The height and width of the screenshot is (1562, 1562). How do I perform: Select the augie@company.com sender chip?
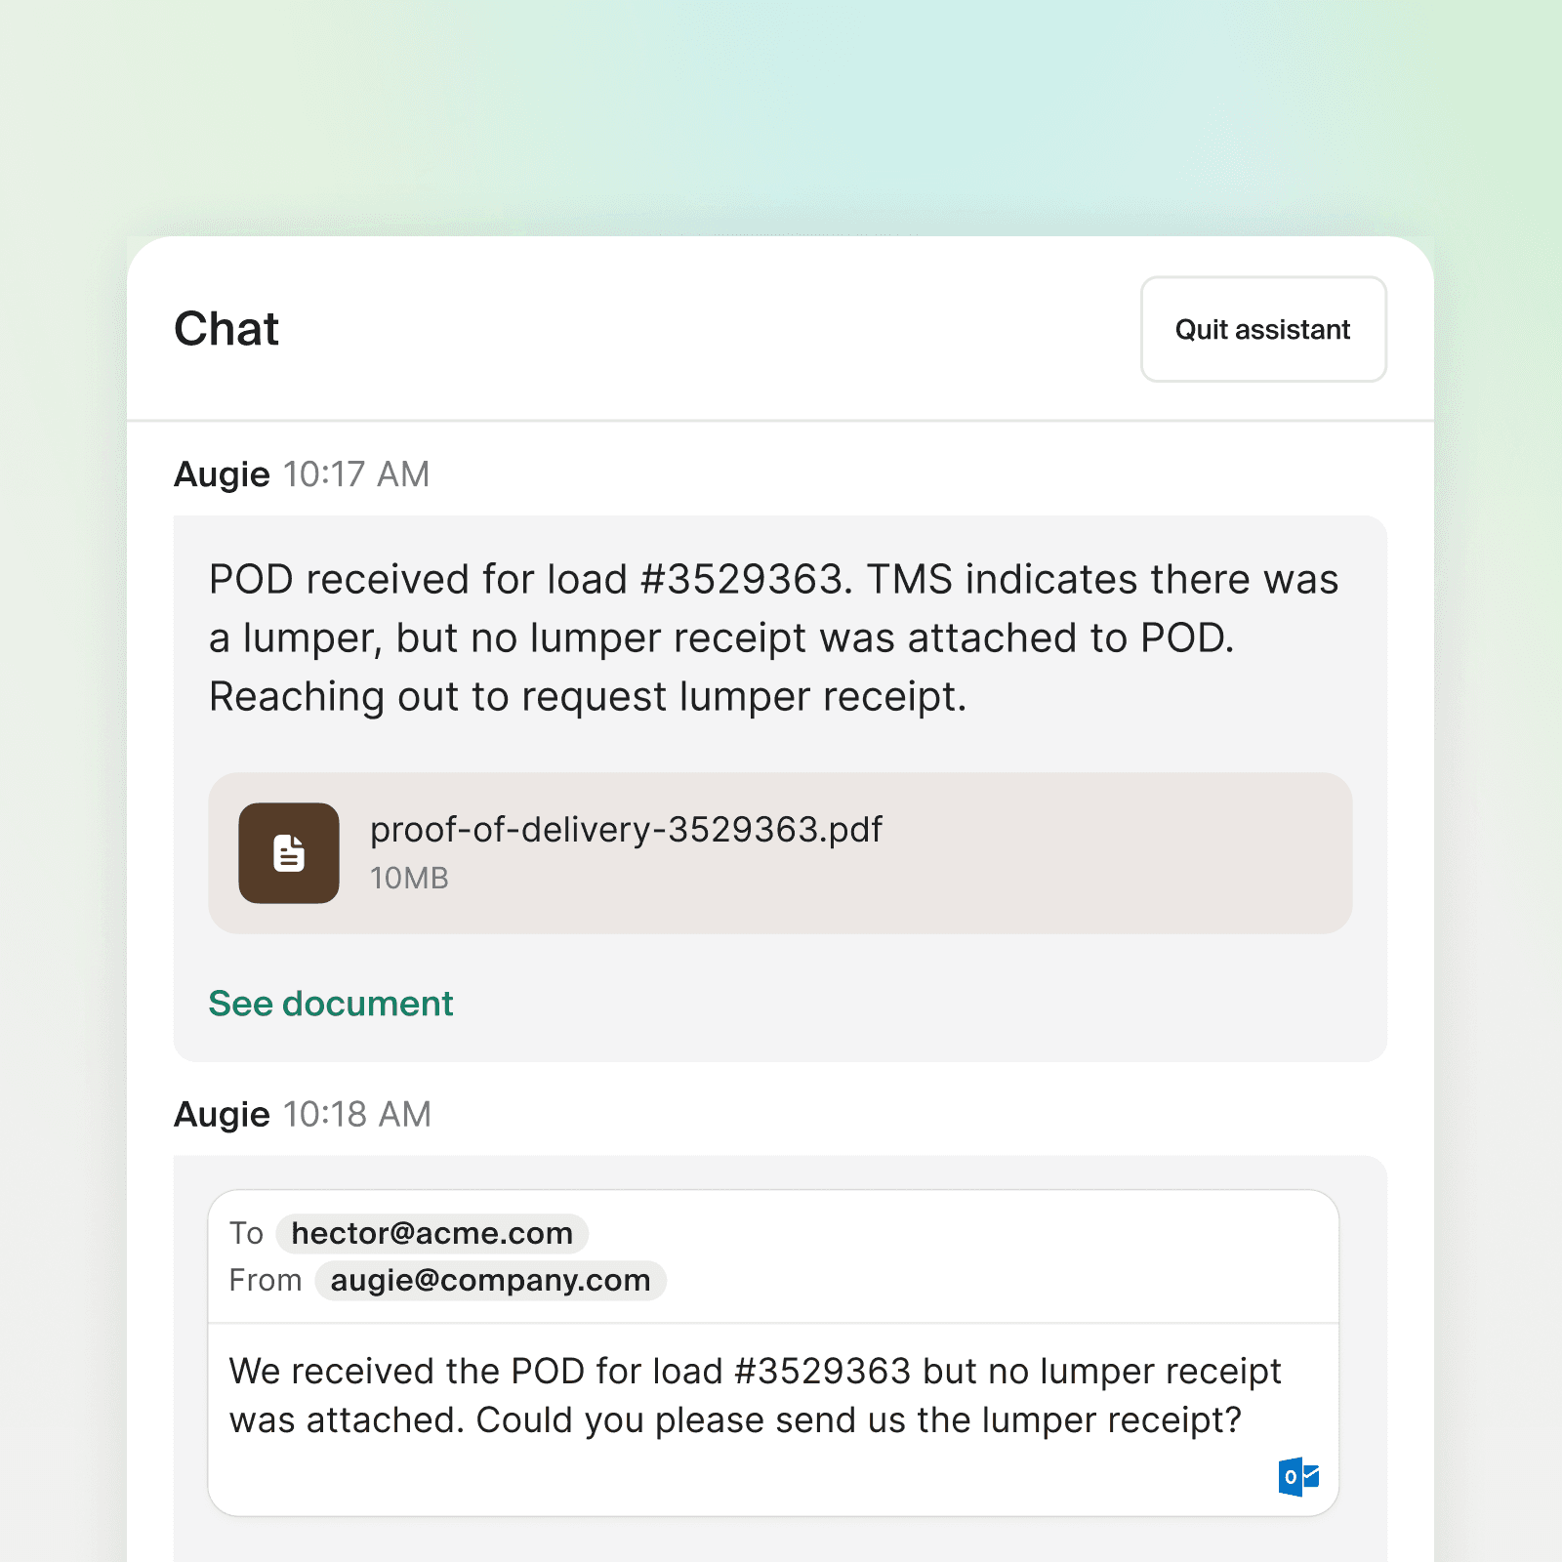(490, 1280)
